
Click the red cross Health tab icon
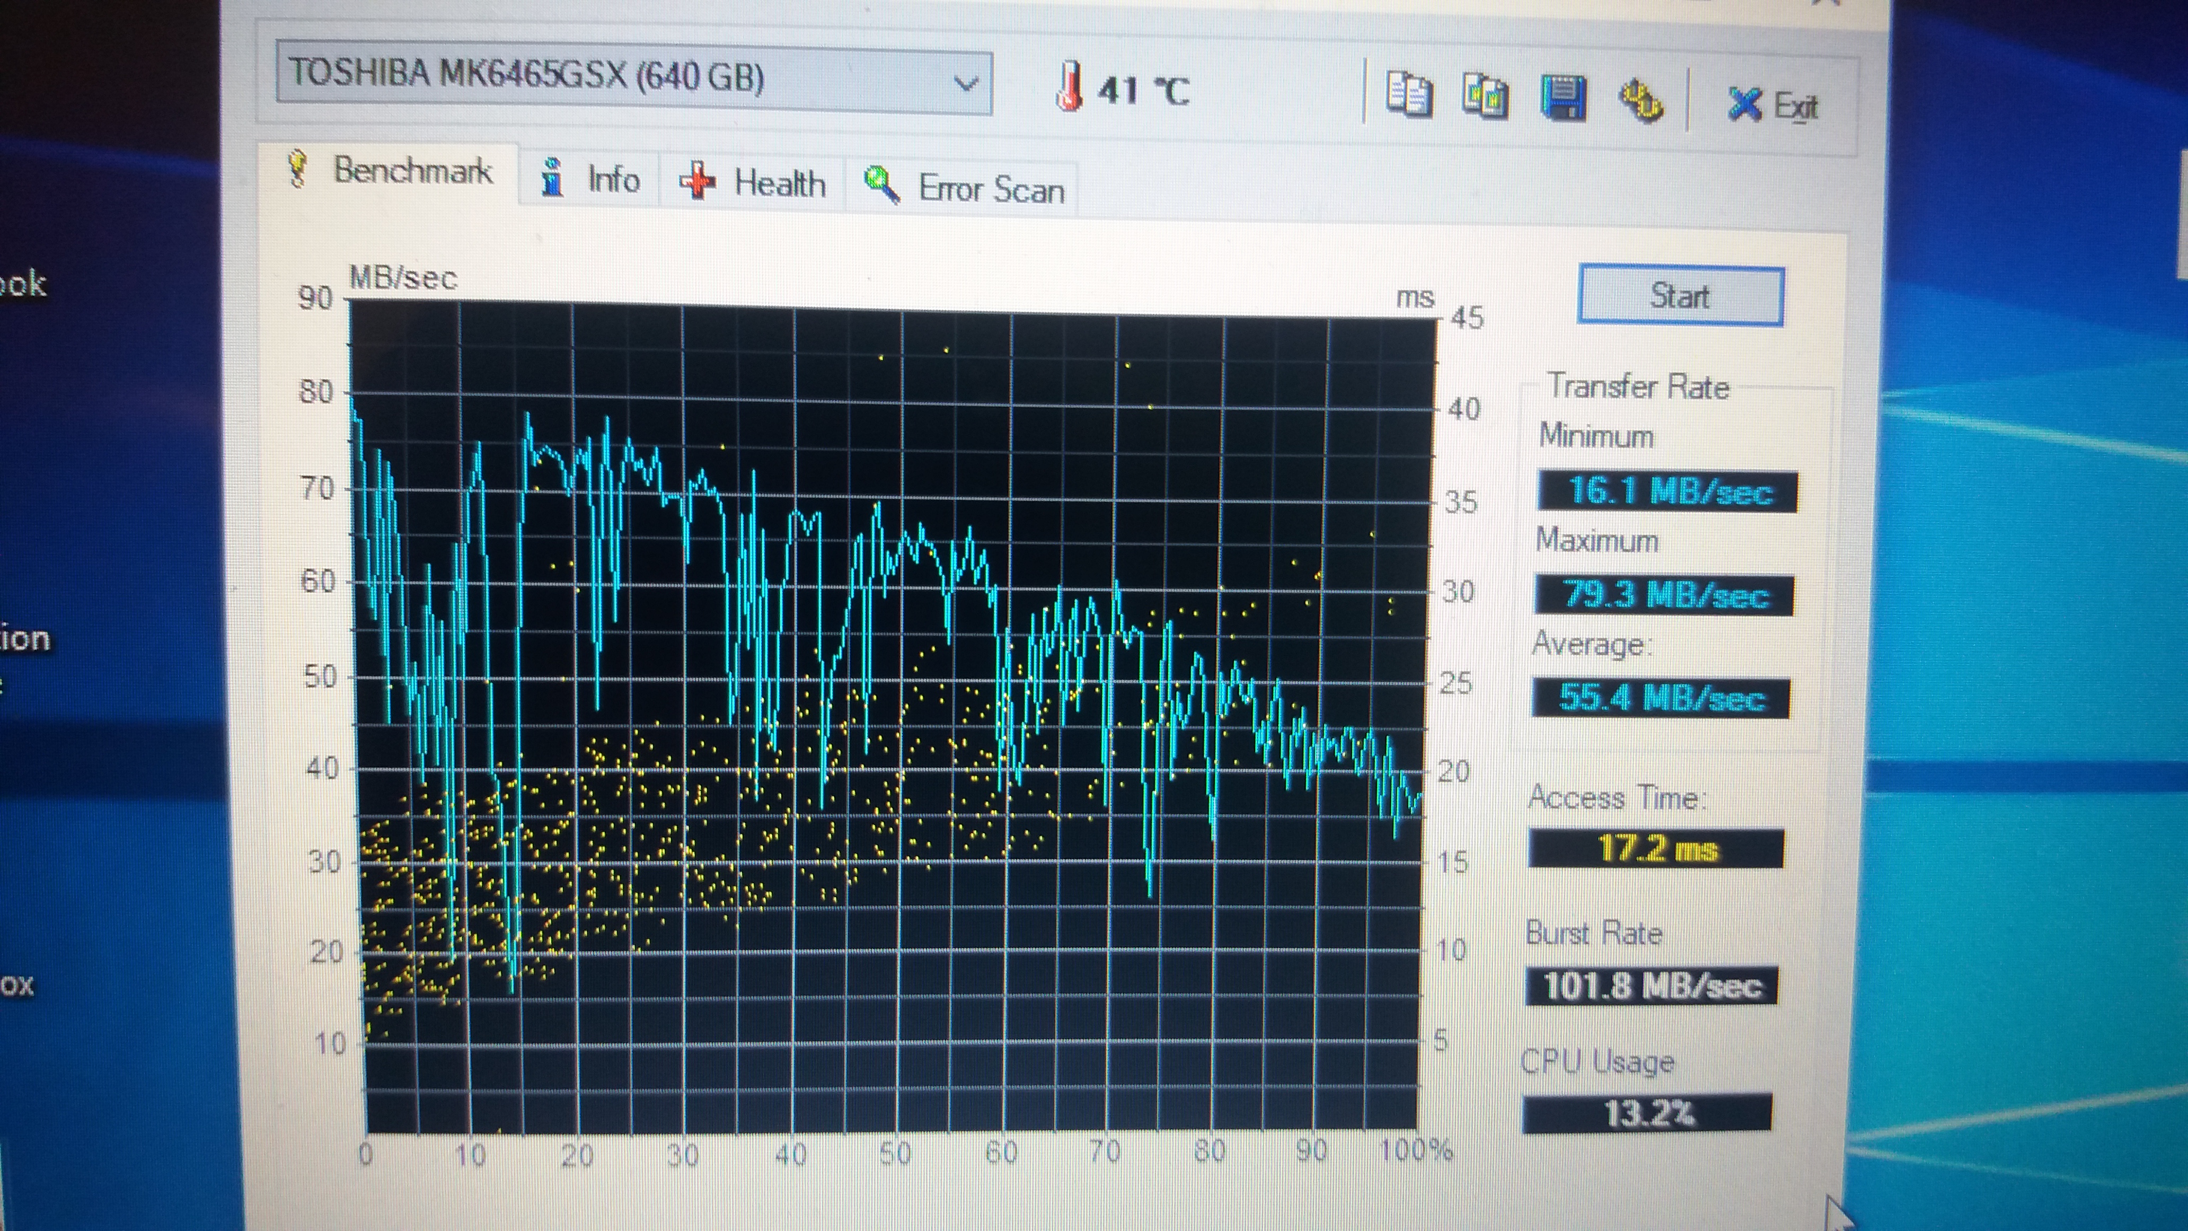click(x=698, y=181)
